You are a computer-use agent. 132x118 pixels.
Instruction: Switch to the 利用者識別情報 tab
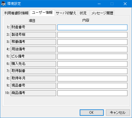click(x=16, y=13)
